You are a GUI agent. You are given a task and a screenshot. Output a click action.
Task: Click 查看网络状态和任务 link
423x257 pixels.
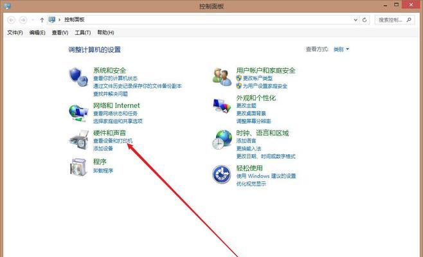click(115, 113)
